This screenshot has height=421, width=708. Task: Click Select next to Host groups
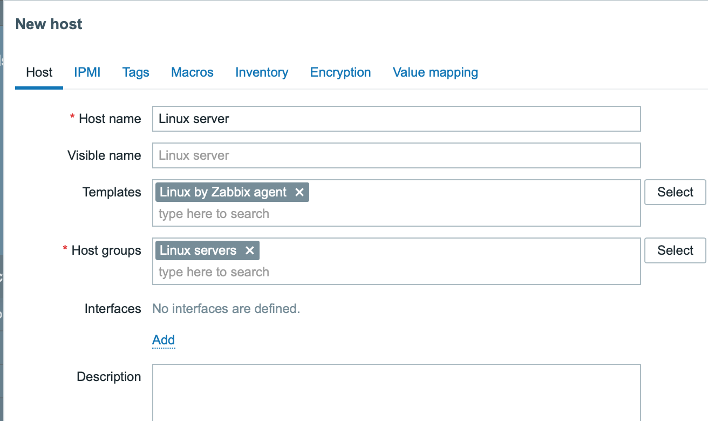coord(675,250)
